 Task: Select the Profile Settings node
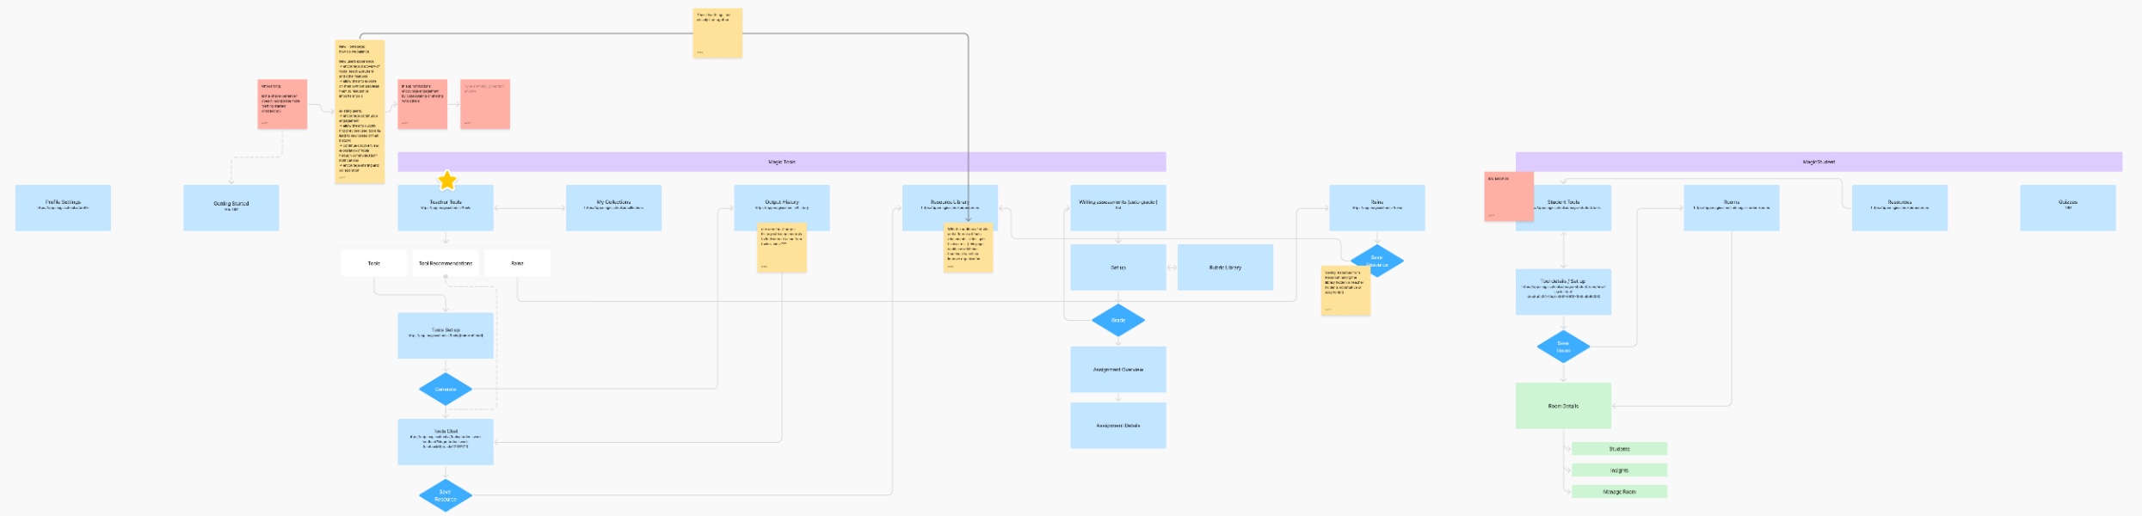(x=63, y=207)
